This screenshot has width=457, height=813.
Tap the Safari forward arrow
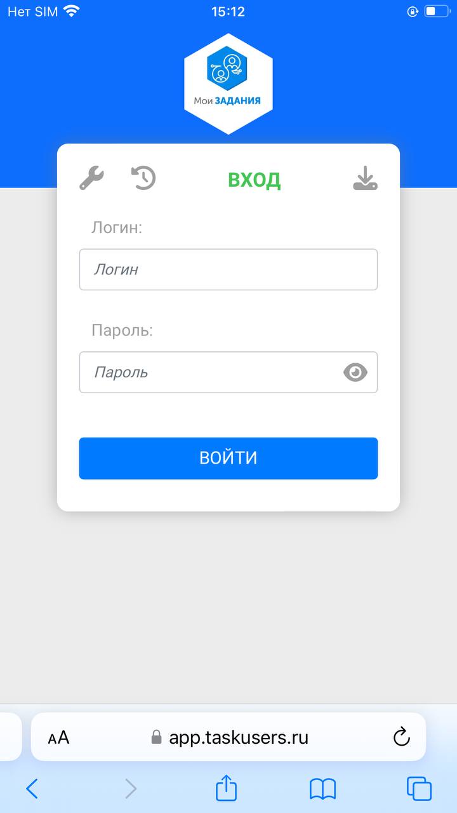pos(130,789)
